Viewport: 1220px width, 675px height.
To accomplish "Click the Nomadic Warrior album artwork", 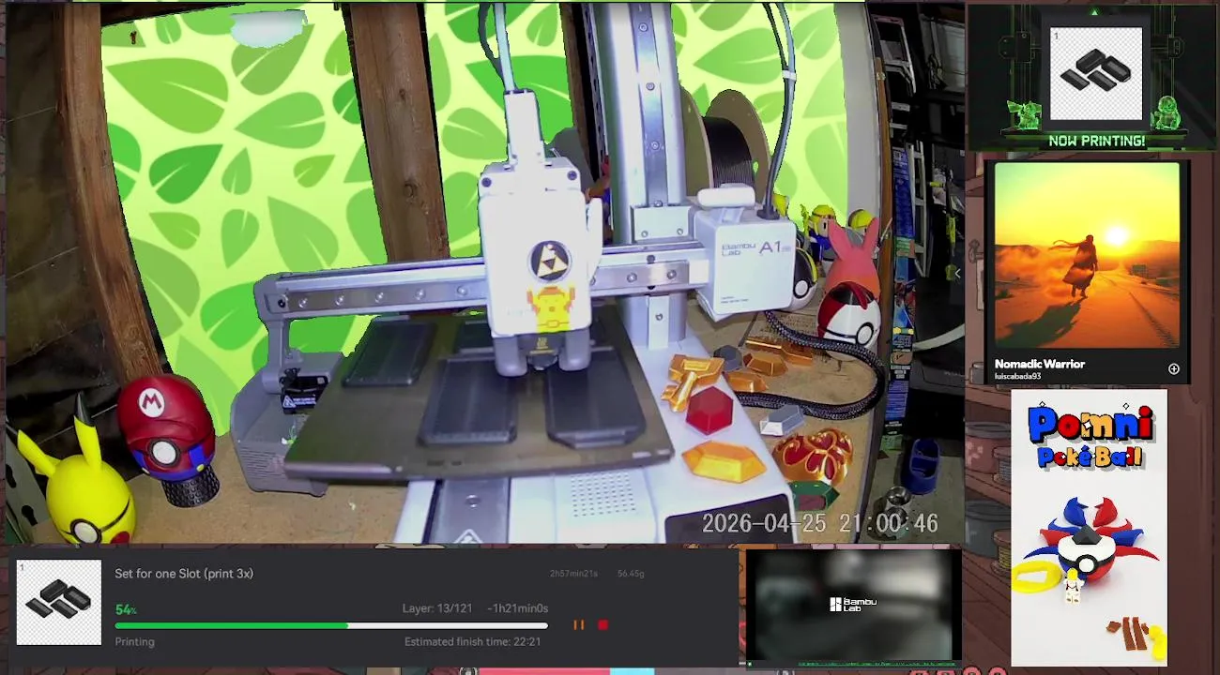I will [x=1087, y=256].
